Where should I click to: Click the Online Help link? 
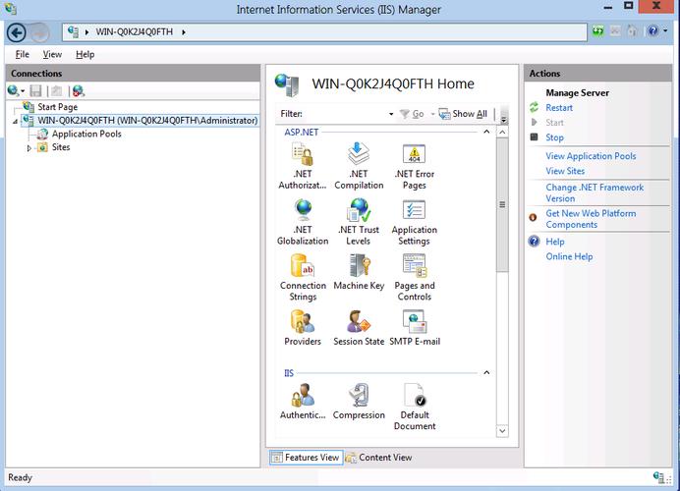click(569, 256)
